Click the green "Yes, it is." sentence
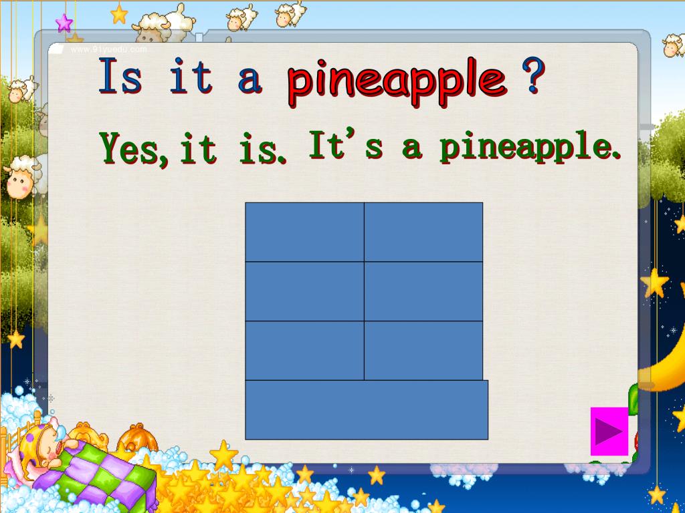Image resolution: width=685 pixels, height=513 pixels. (193, 149)
